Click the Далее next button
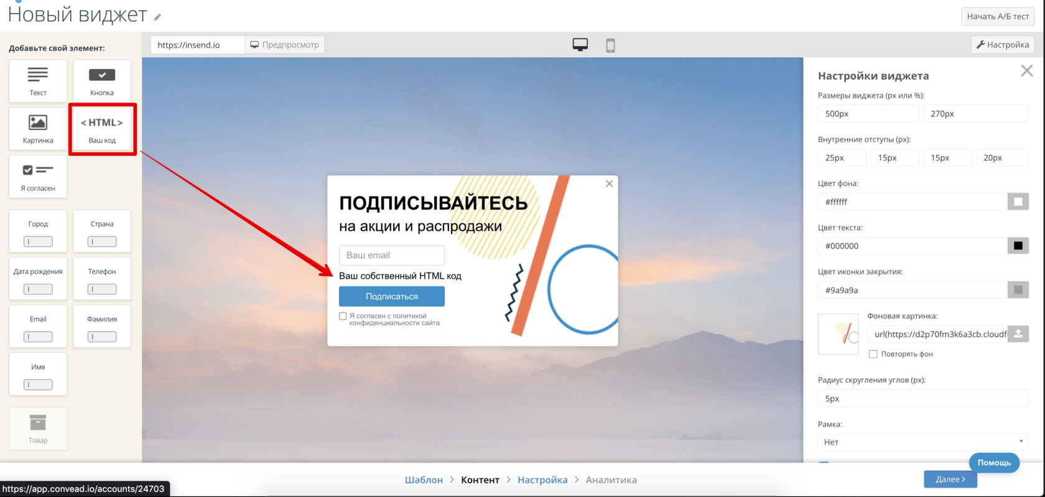The height and width of the screenshot is (497, 1045). (x=950, y=479)
